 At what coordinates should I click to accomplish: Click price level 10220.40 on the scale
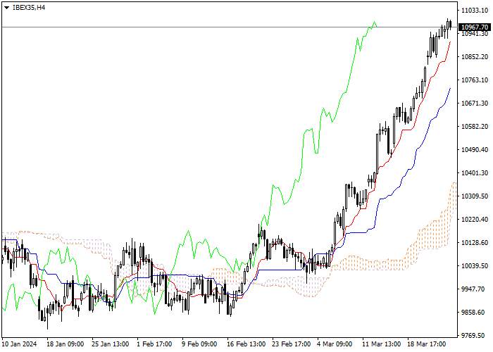pos(475,220)
